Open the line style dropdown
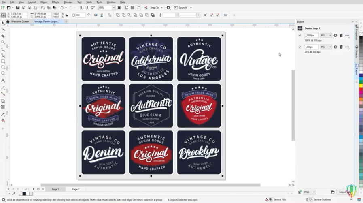The image size is (363, 203). [x=198, y=15]
